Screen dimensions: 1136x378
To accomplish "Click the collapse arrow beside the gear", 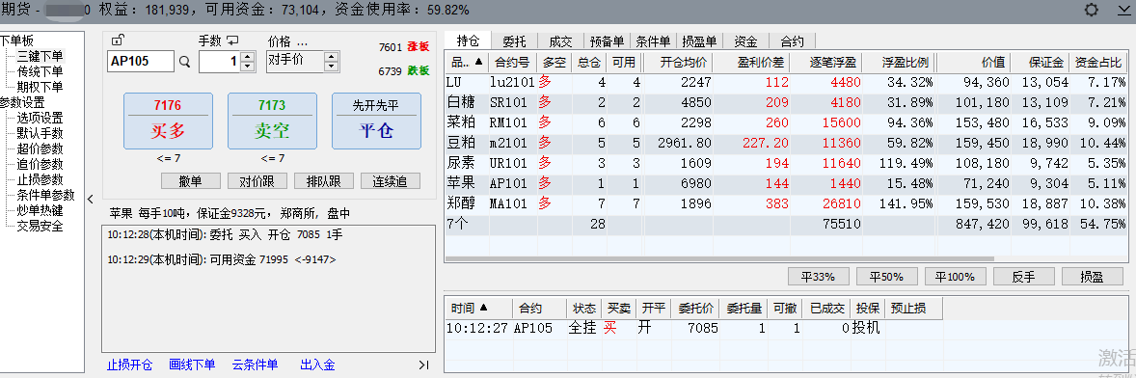I will pos(1123,11).
